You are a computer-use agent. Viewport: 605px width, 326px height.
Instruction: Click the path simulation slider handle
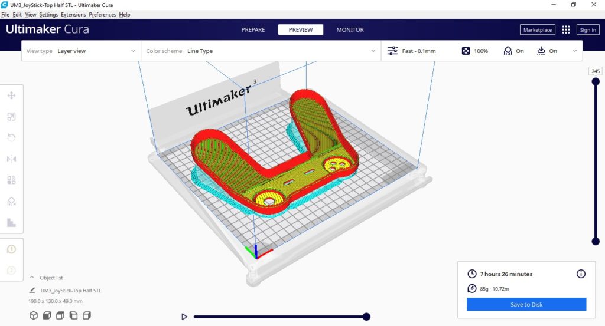(366, 317)
